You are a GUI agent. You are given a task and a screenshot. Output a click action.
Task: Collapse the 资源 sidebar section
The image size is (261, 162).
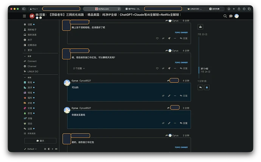click(28, 56)
